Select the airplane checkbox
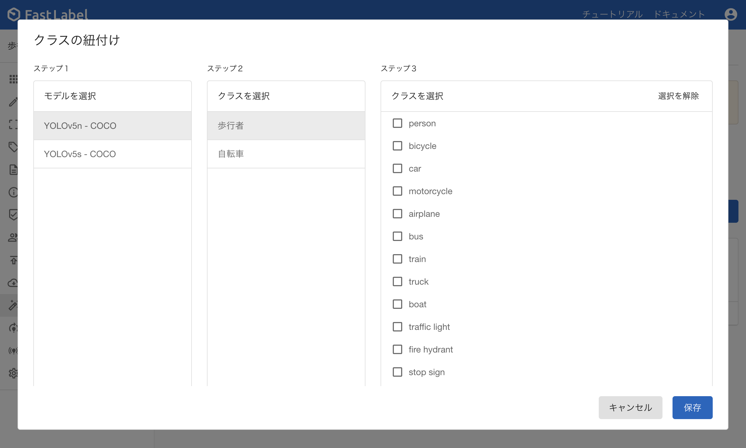746x448 pixels. tap(397, 214)
